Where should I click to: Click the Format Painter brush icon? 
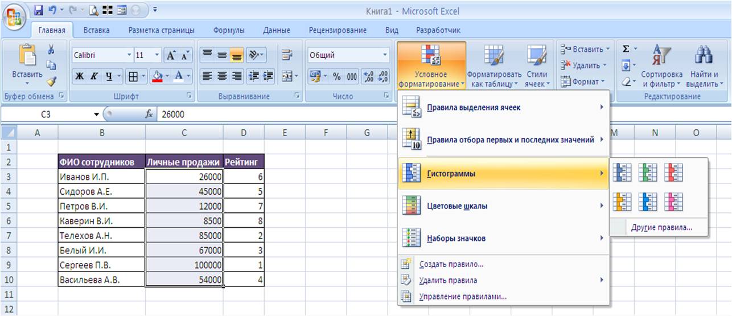tap(51, 81)
